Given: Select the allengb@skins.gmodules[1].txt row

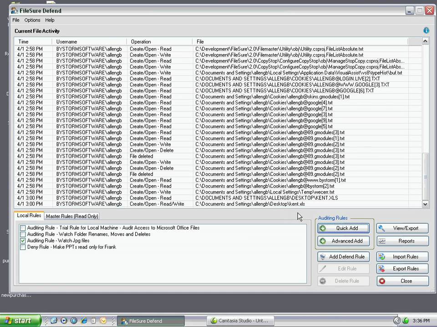Looking at the screenshot, I should 218,97.
